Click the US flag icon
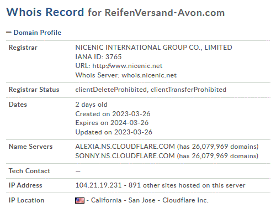 (x=79, y=200)
